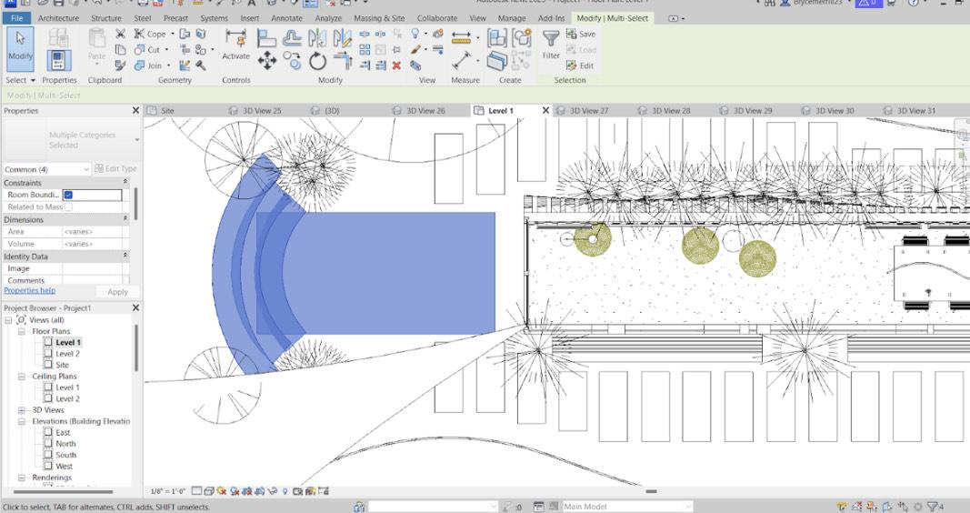This screenshot has height=513, width=970.
Task: Open Level 2 under Floor Plans
Action: (x=67, y=354)
